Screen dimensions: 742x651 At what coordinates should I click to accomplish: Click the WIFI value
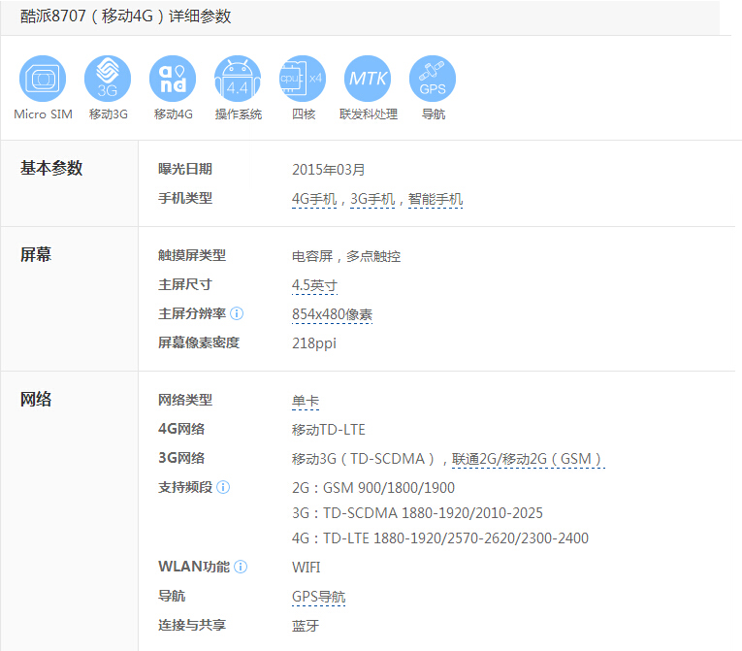coord(306,568)
